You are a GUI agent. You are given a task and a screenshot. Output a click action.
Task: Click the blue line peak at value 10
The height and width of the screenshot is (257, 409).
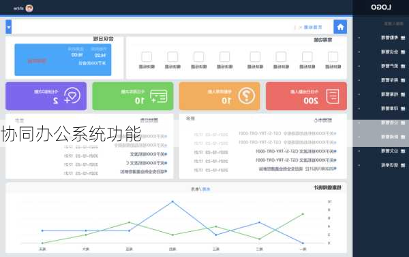point(172,201)
